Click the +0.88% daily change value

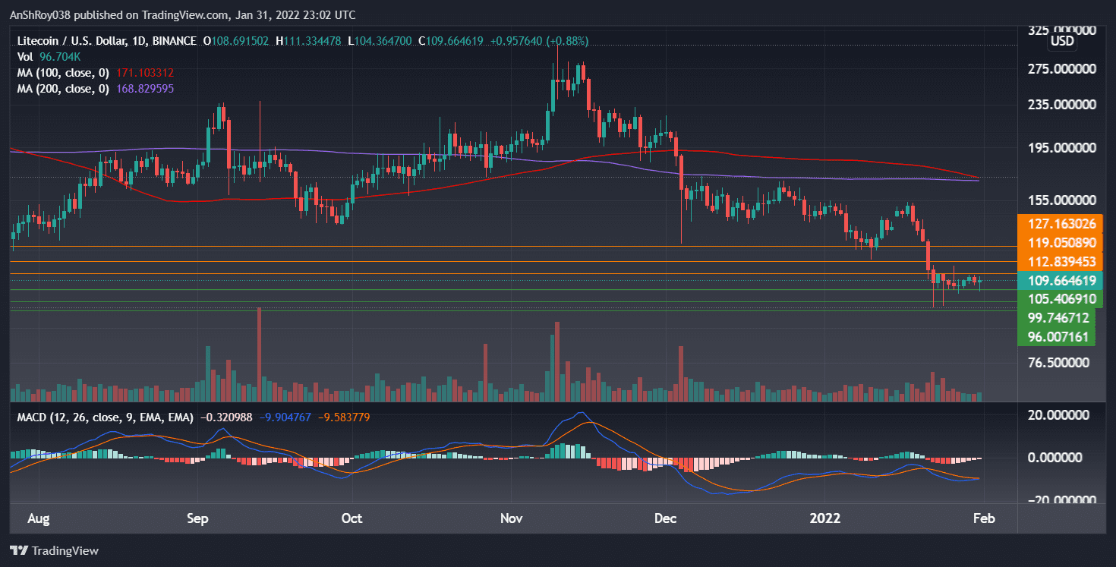click(566, 41)
